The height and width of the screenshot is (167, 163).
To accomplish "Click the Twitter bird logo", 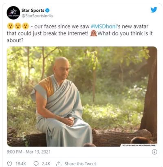I will pos(154,10).
